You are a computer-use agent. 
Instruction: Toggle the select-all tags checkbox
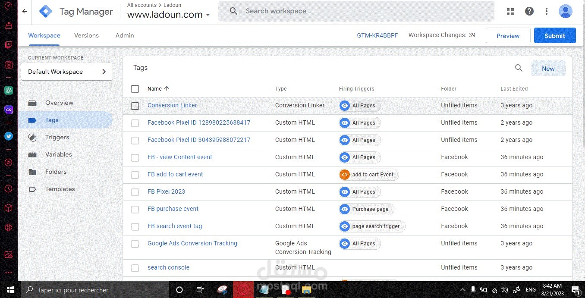tap(135, 89)
